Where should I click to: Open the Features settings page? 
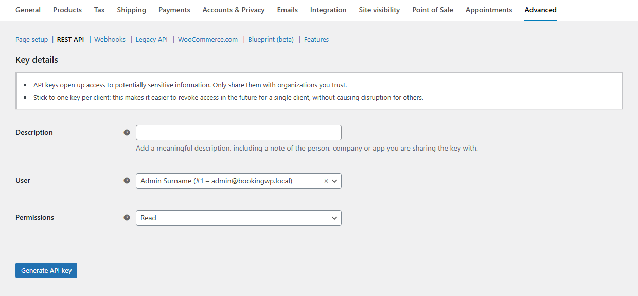click(316, 39)
